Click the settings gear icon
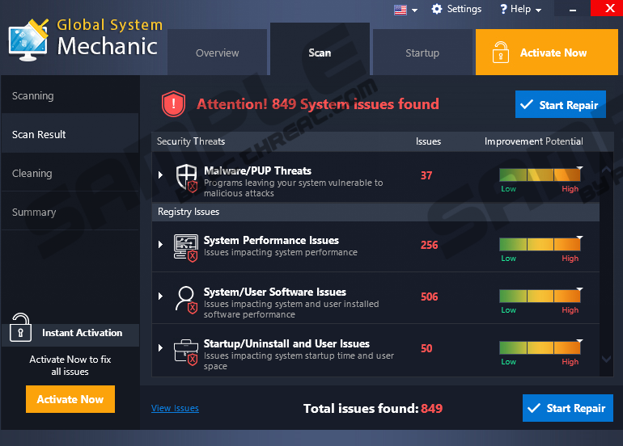 click(x=437, y=9)
